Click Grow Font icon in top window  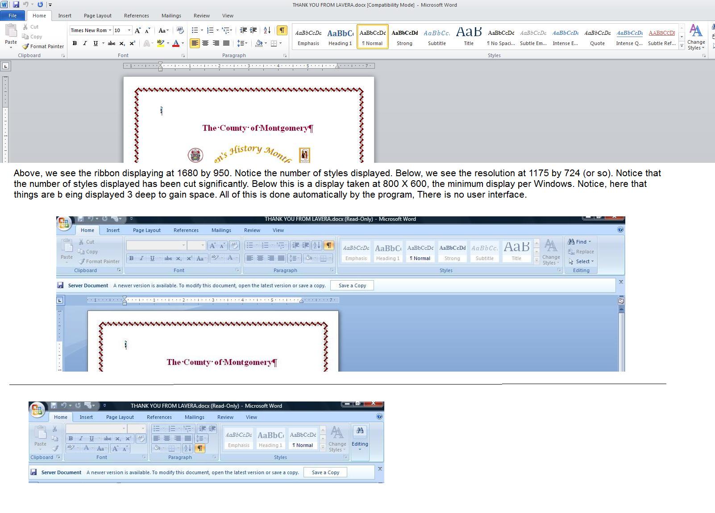click(137, 30)
